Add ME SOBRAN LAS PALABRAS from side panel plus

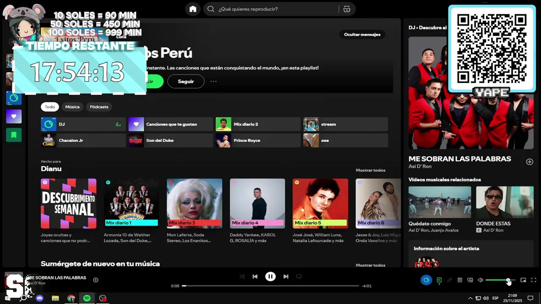pyautogui.click(x=530, y=162)
